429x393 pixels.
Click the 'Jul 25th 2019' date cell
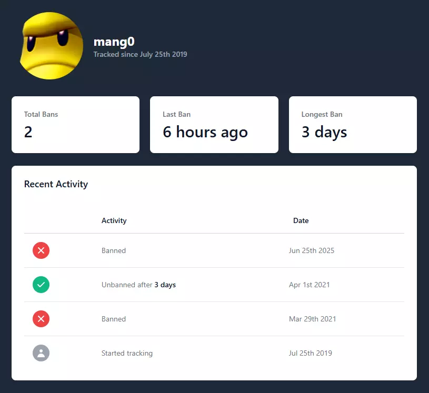point(311,353)
